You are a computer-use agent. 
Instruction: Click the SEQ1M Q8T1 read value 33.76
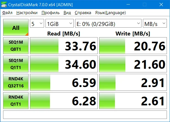tap(64, 46)
